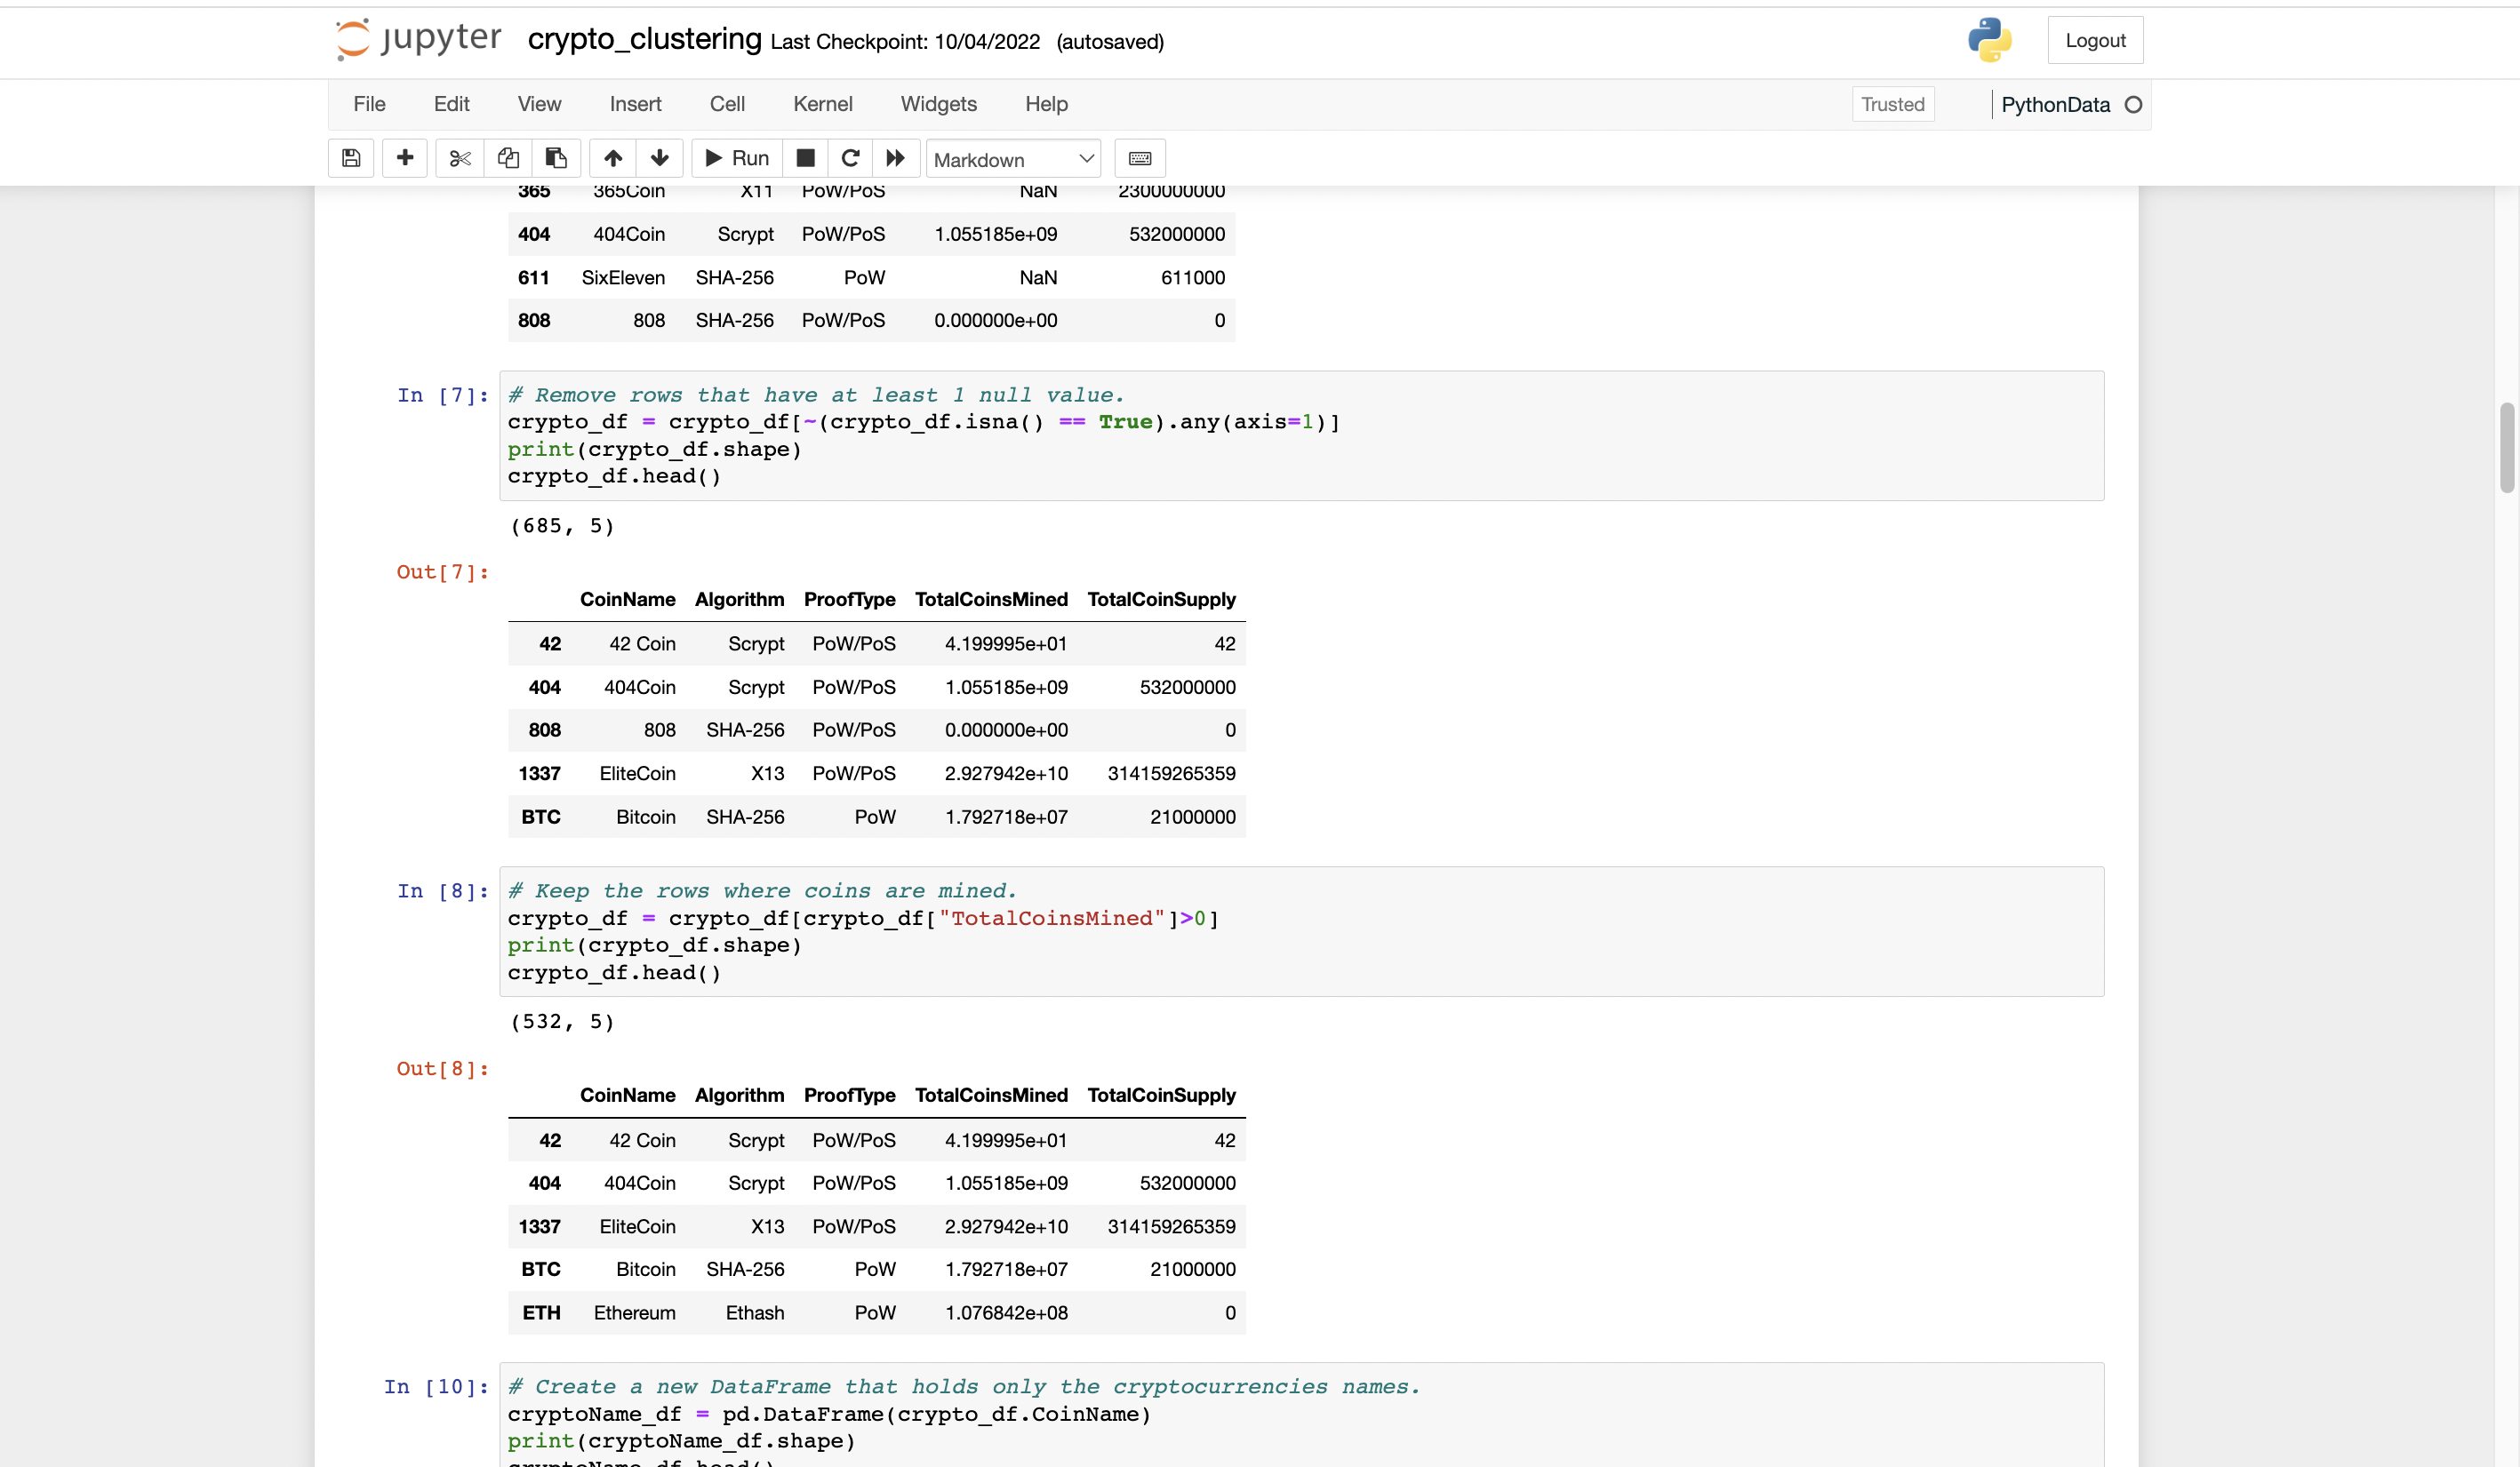This screenshot has width=2520, height=1467.
Task: Move the selected cell up
Action: [612, 158]
